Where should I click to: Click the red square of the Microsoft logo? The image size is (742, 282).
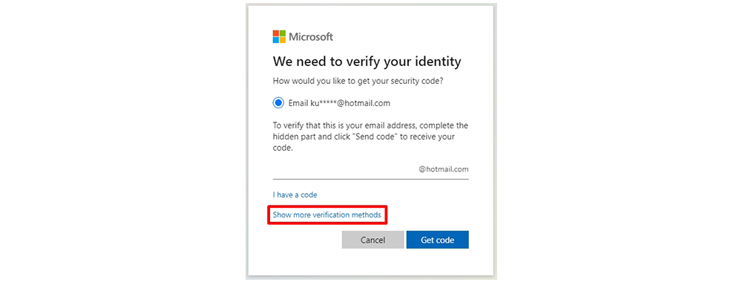click(x=276, y=33)
